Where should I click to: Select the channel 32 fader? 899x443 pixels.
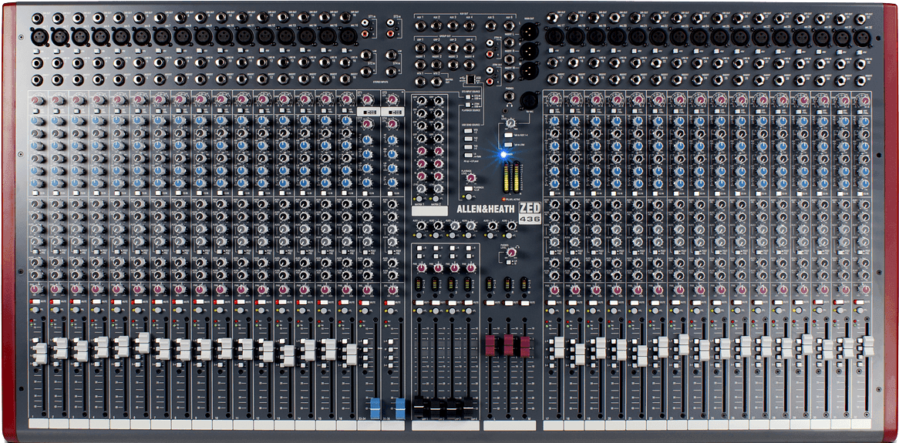(x=867, y=346)
